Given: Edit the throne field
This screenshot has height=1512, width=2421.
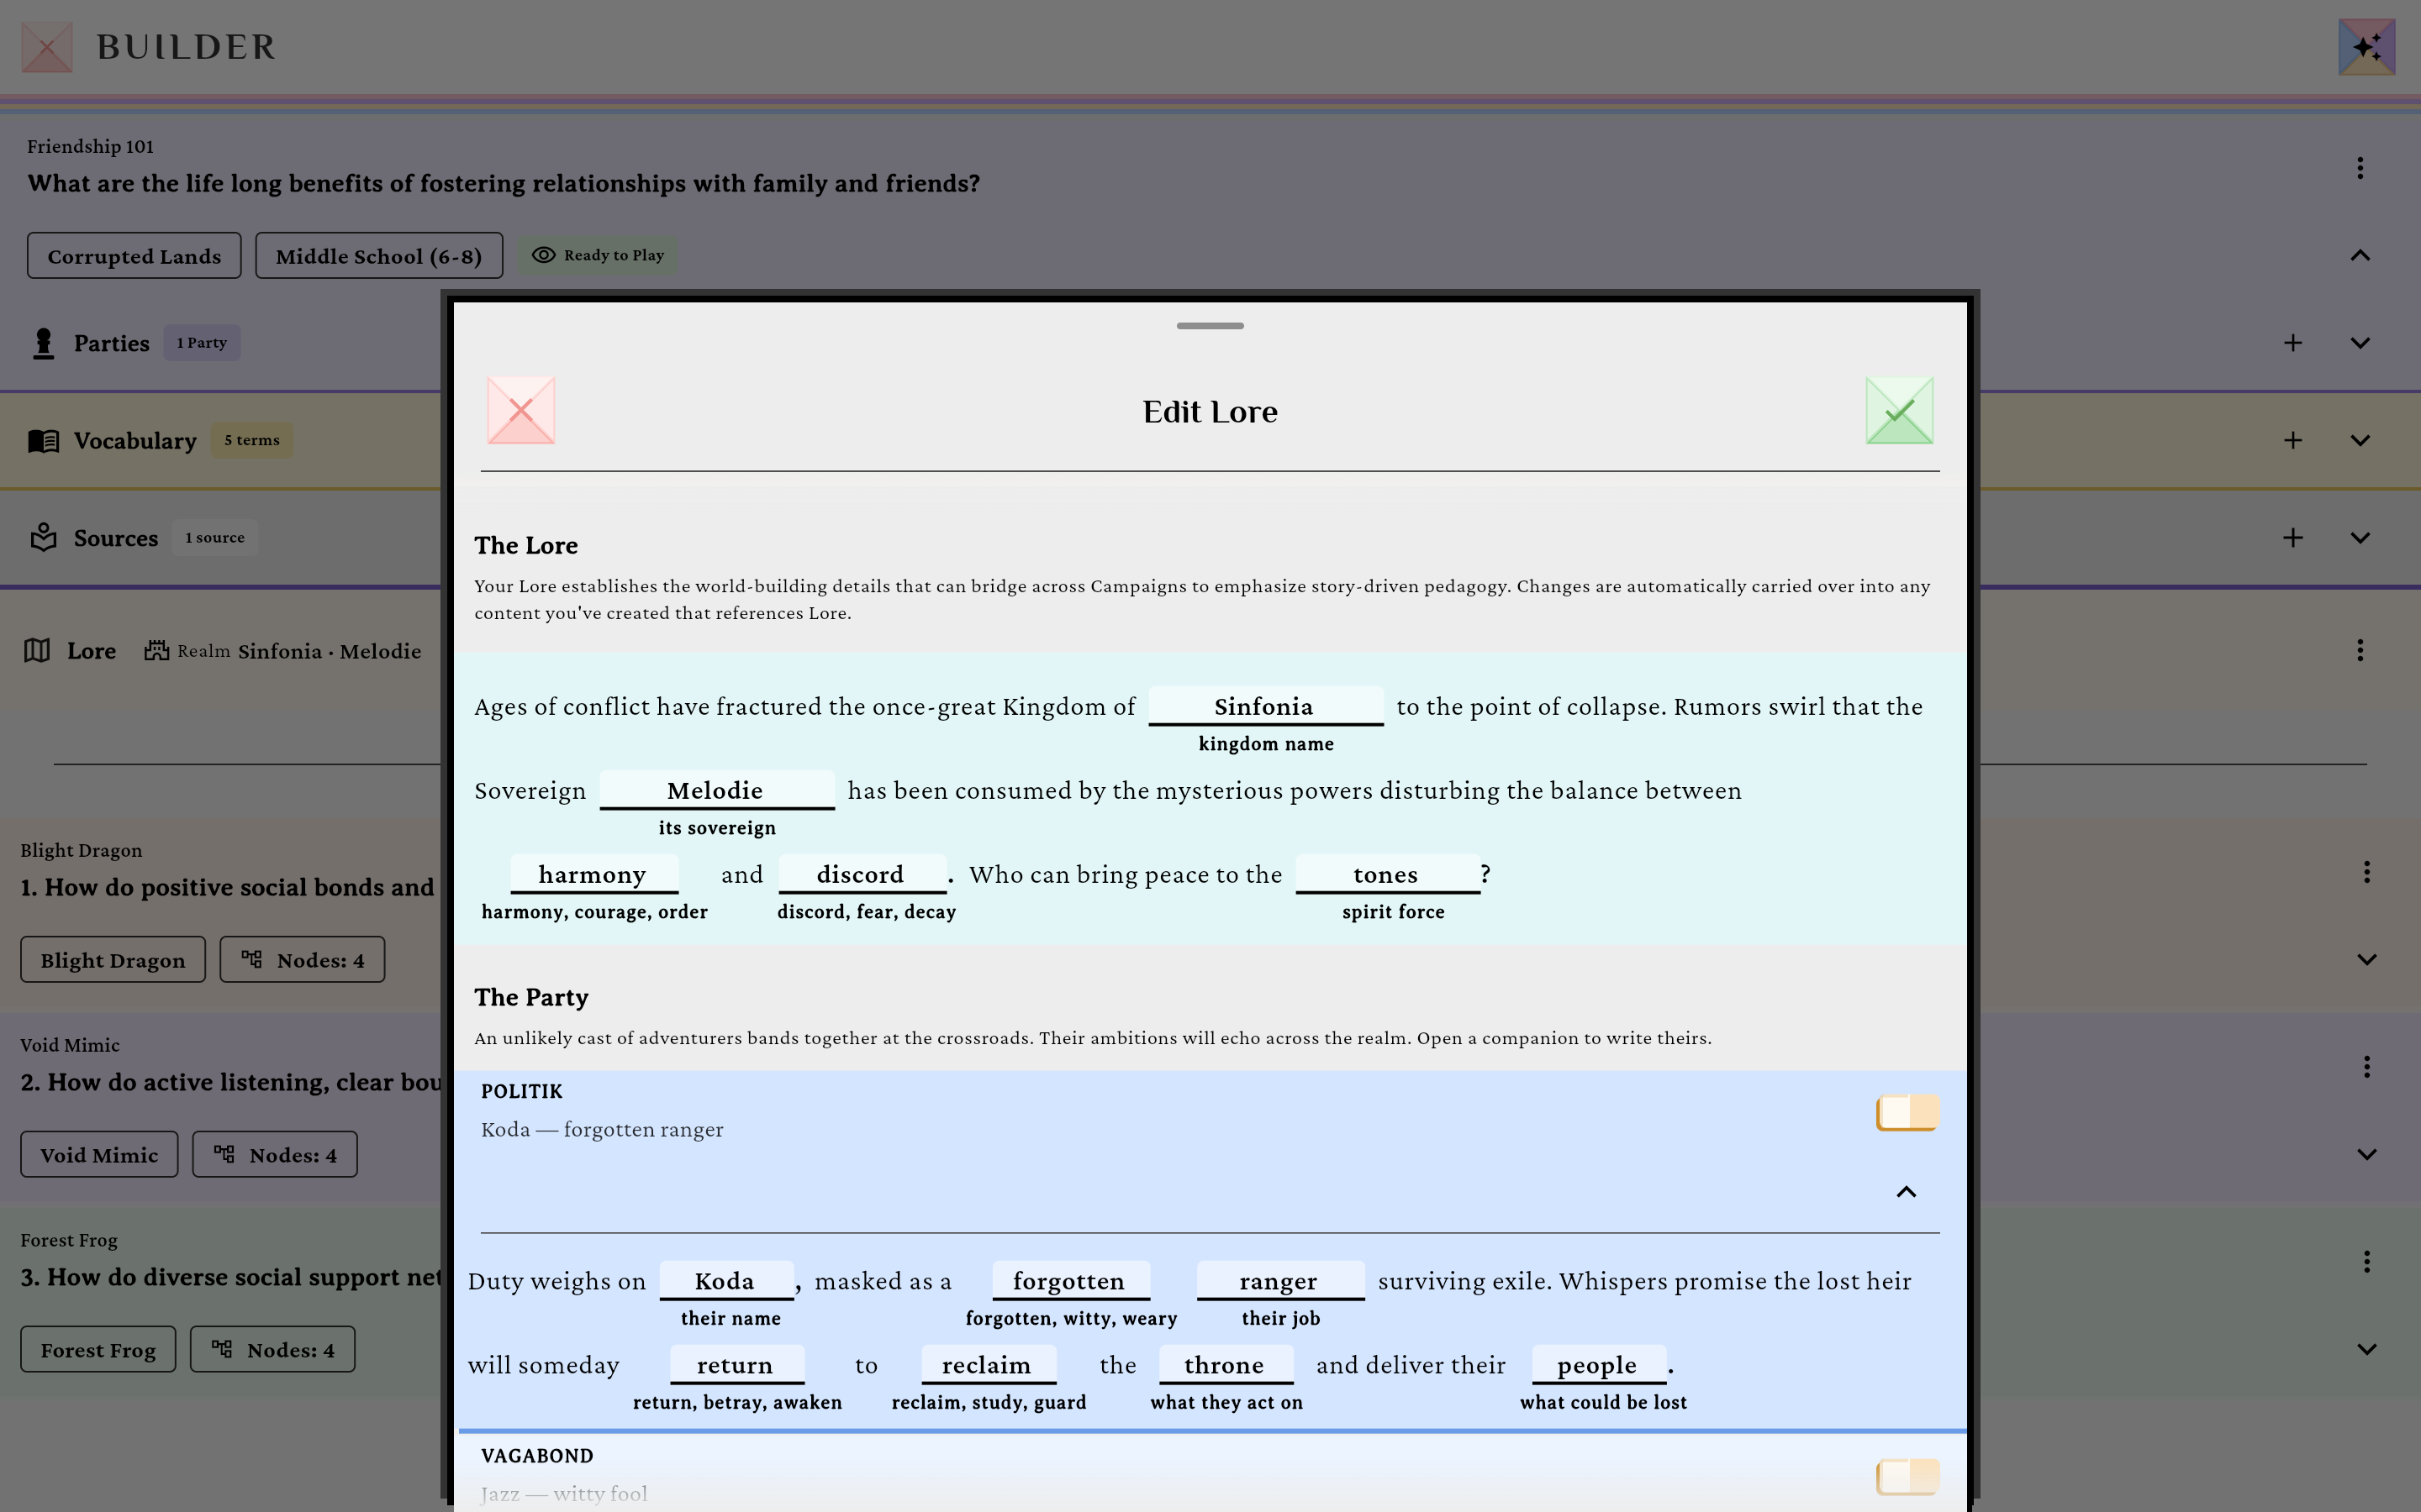Looking at the screenshot, I should click(1226, 1365).
